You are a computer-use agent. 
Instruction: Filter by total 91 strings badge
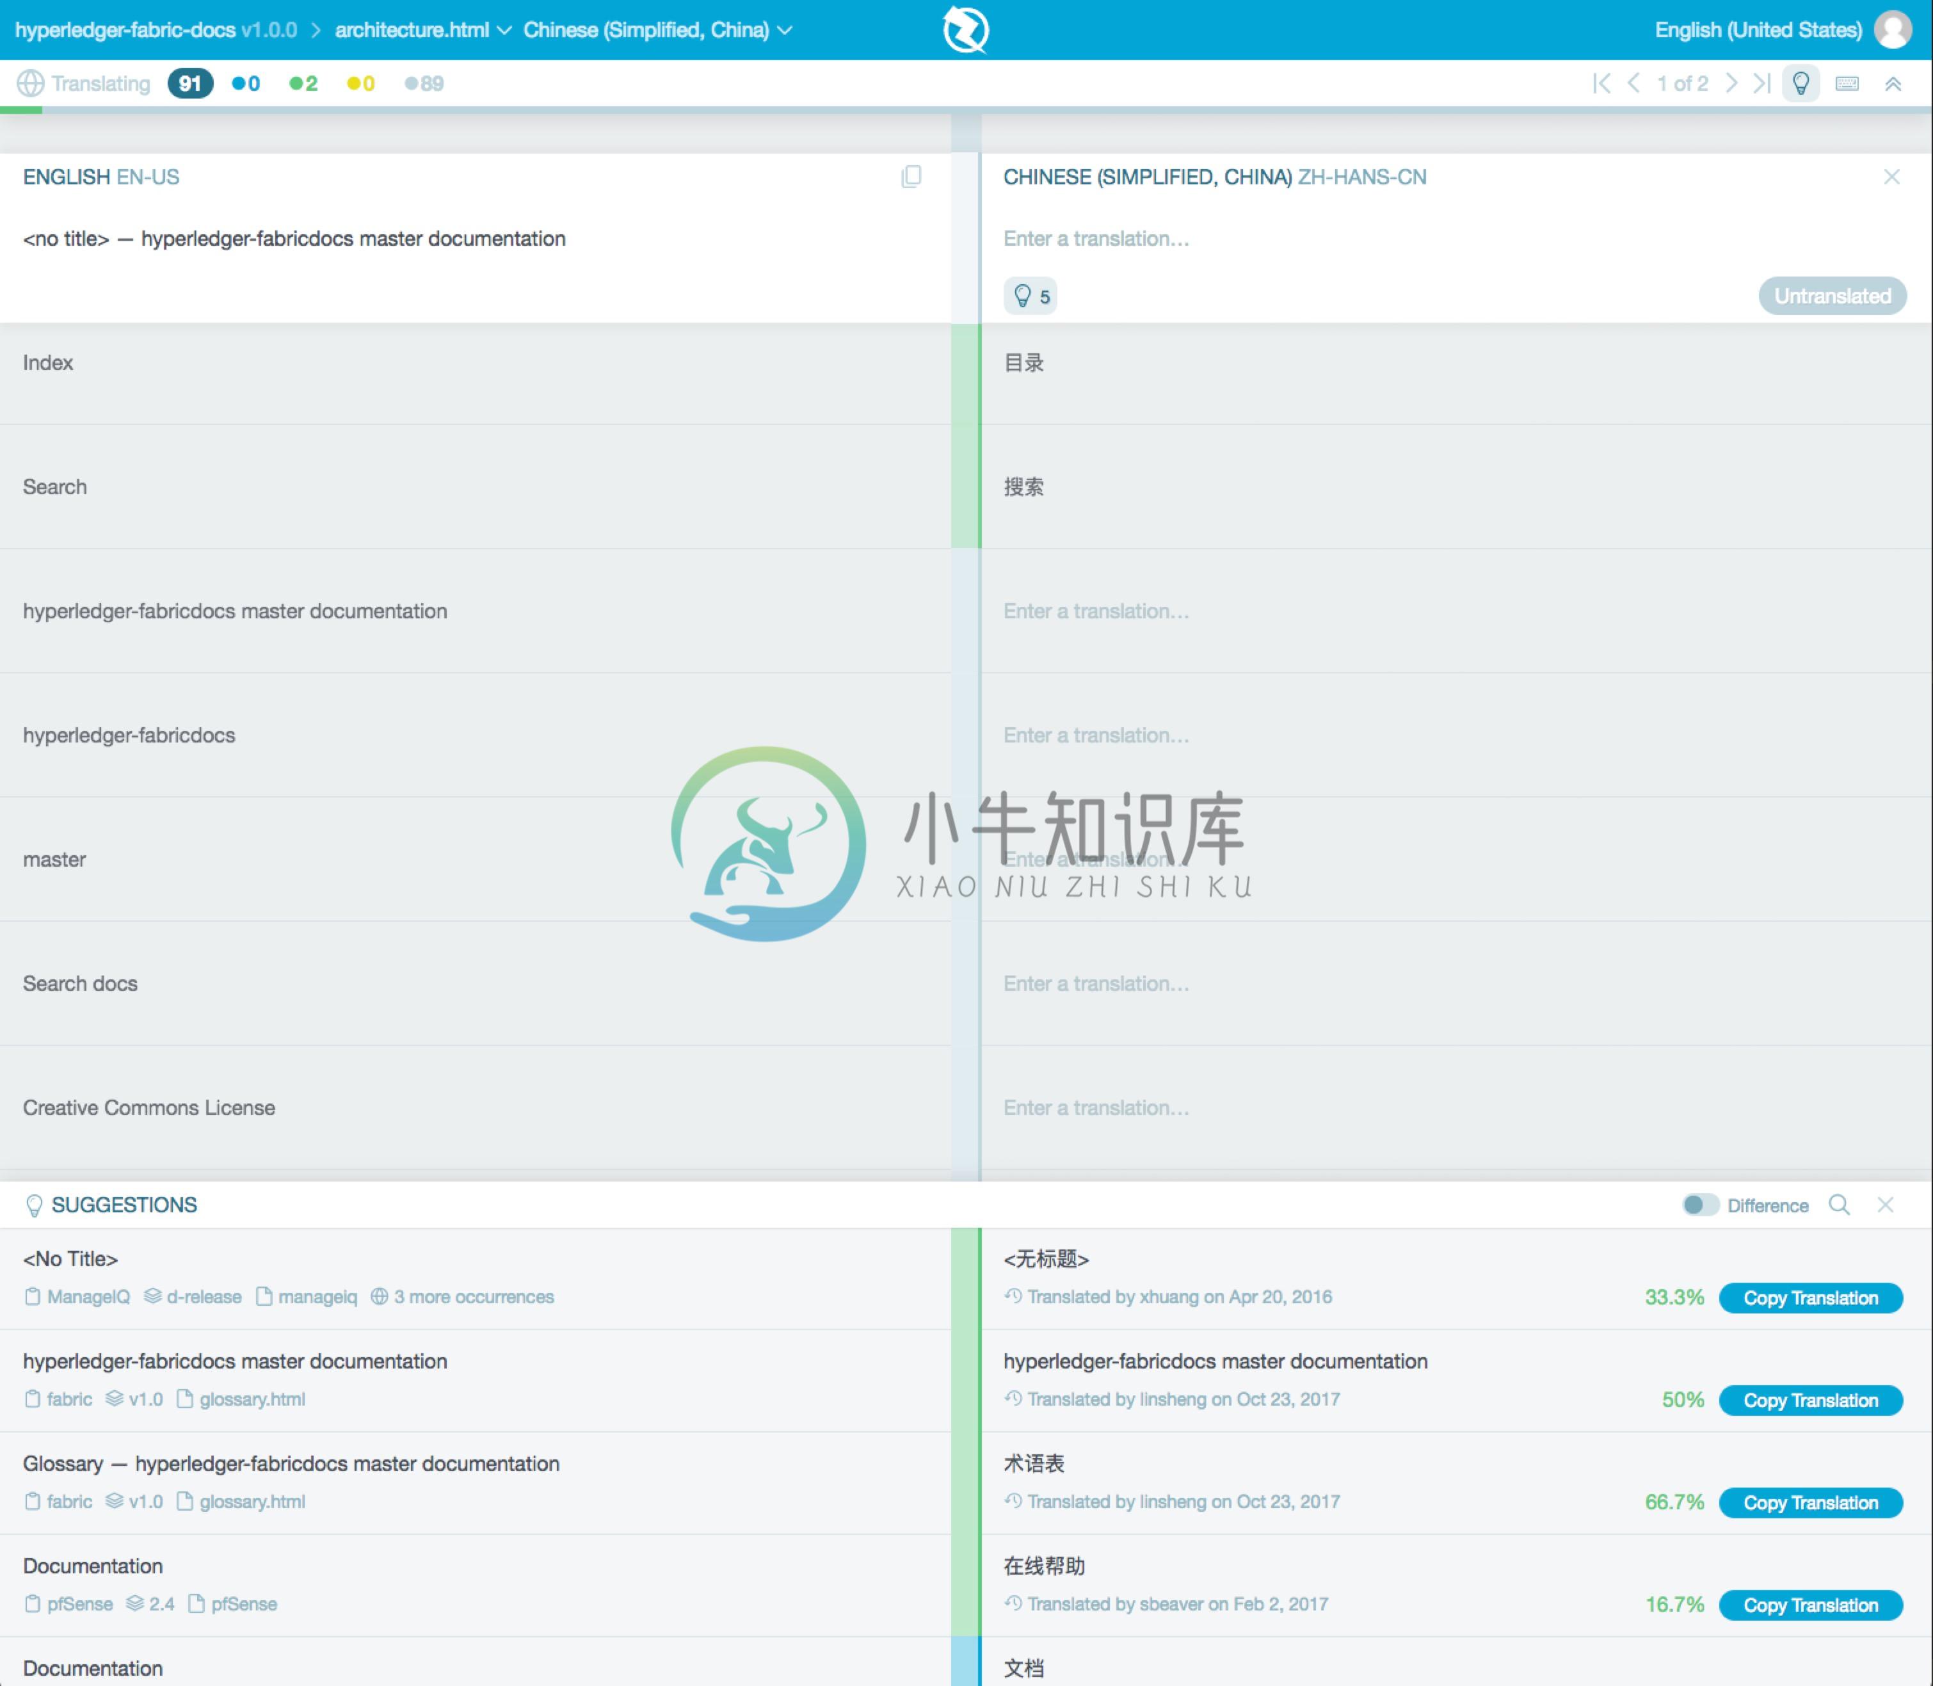point(190,84)
